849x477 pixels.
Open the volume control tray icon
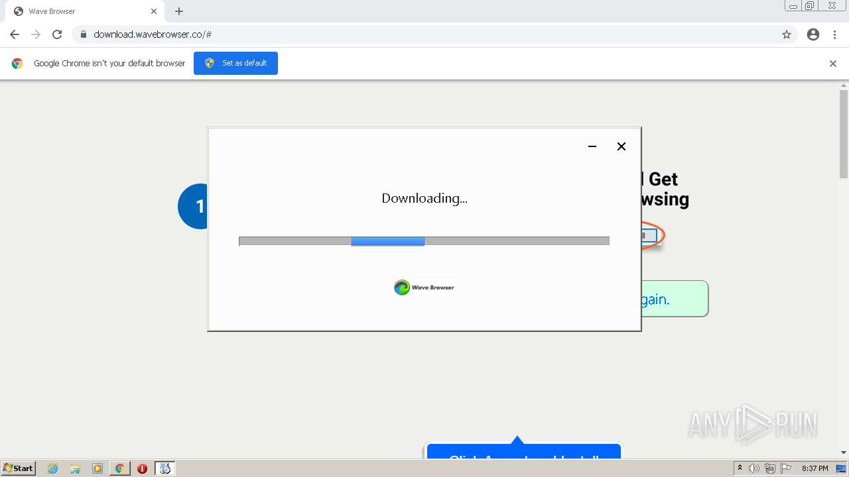754,468
